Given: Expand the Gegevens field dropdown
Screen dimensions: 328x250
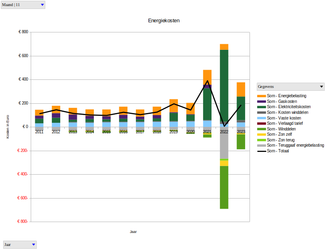Looking at the screenshot, I should coord(322,87).
